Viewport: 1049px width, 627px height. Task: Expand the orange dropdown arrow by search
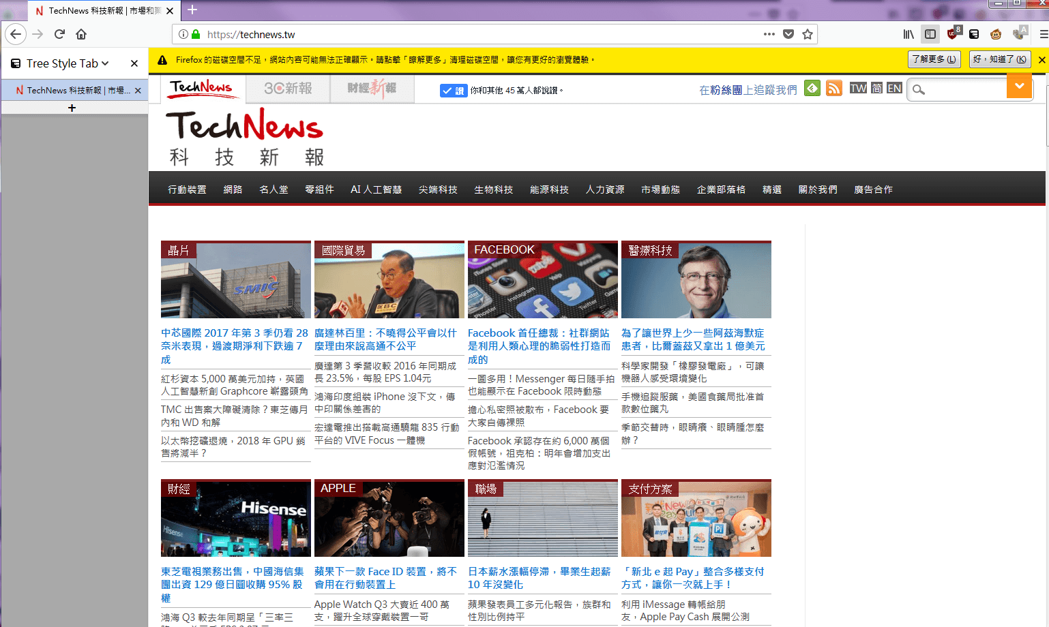coord(1019,86)
